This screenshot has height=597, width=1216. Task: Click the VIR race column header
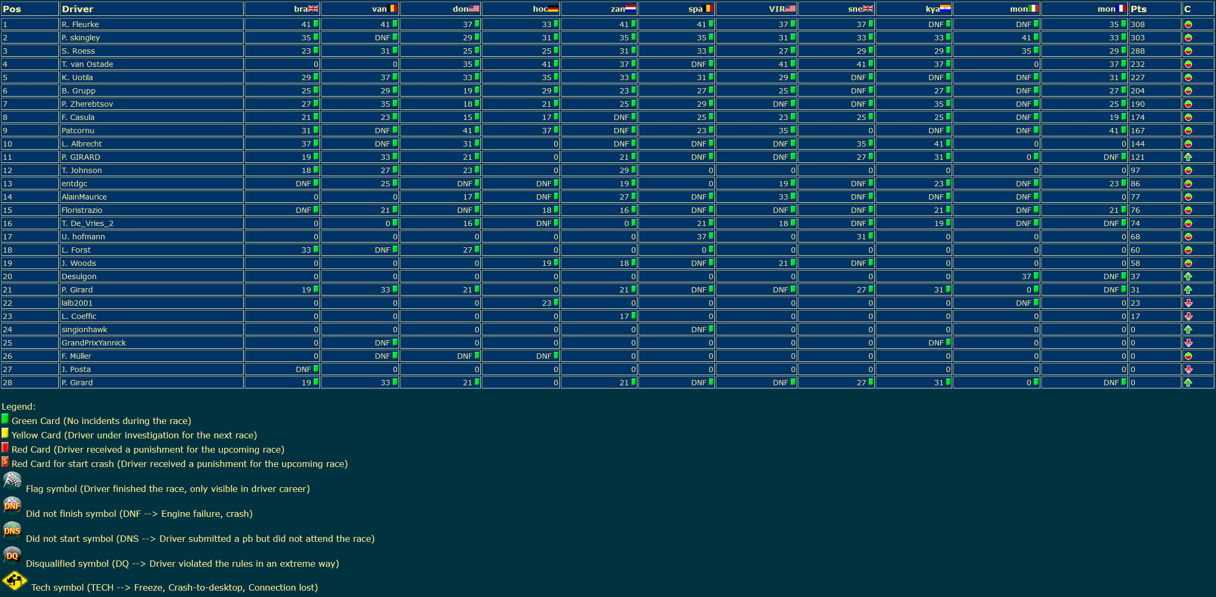tap(777, 9)
